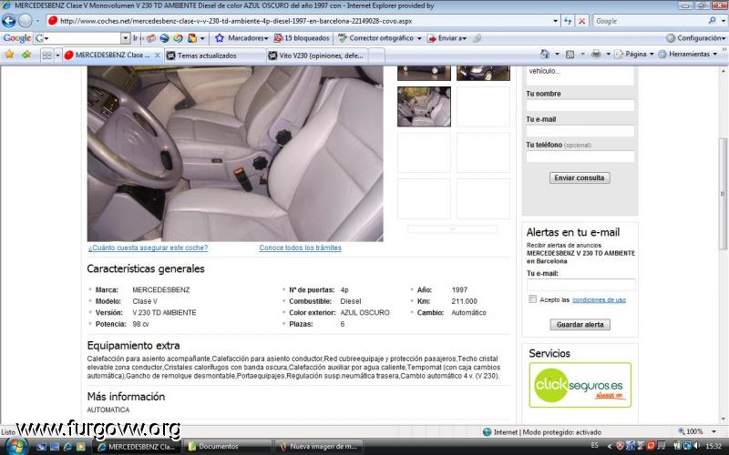This screenshot has width=729, height=455.
Task: Open 'Documentos' taskbar window
Action: coord(228,447)
